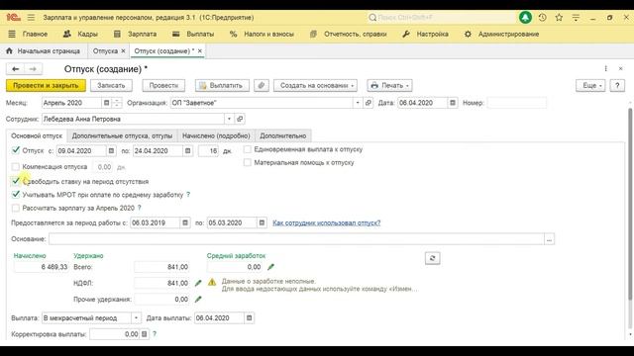
Task: Open calendar picker for Месяц field
Action: [106, 103]
